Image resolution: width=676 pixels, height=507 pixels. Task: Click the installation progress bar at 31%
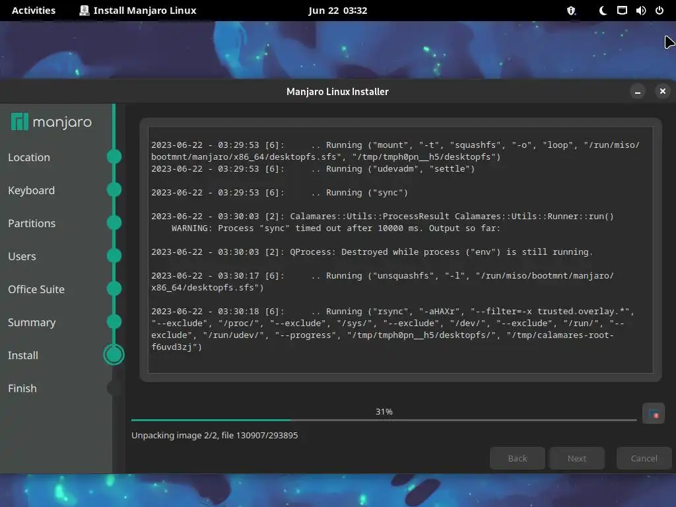click(x=384, y=420)
